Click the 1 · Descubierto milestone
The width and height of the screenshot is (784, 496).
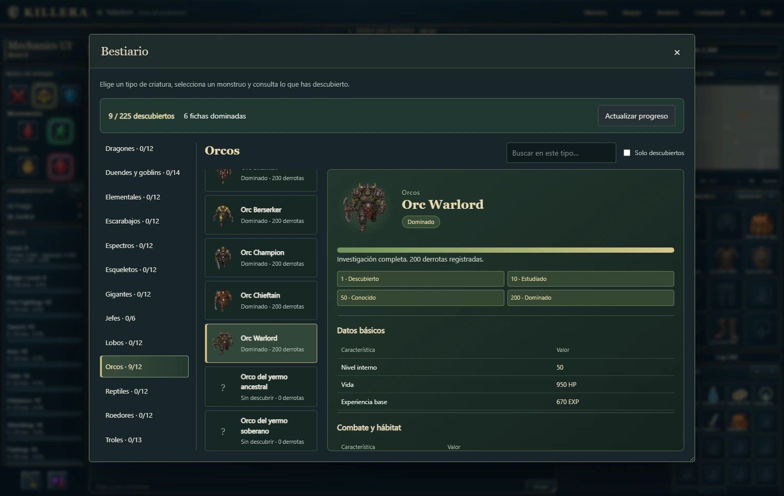click(420, 279)
